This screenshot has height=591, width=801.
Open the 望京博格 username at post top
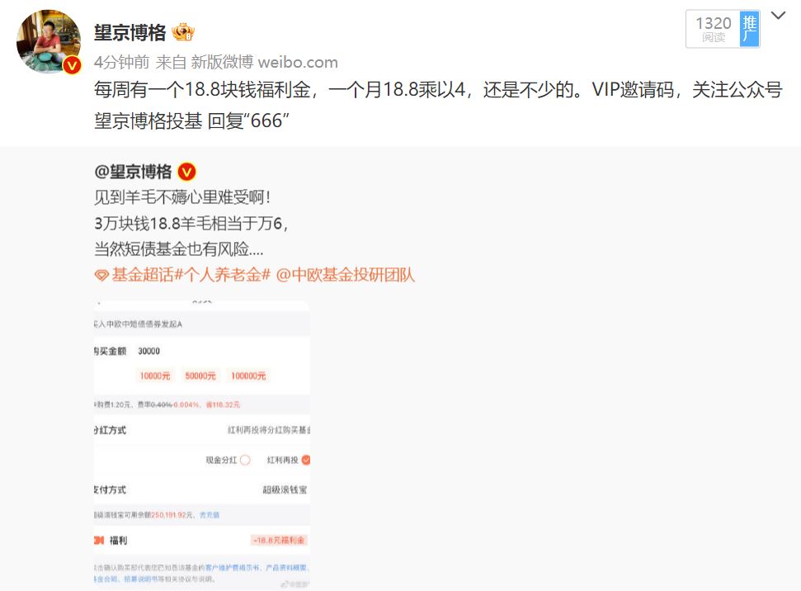point(130,33)
